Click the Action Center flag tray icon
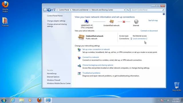The image size is (183, 103). tap(162, 100)
